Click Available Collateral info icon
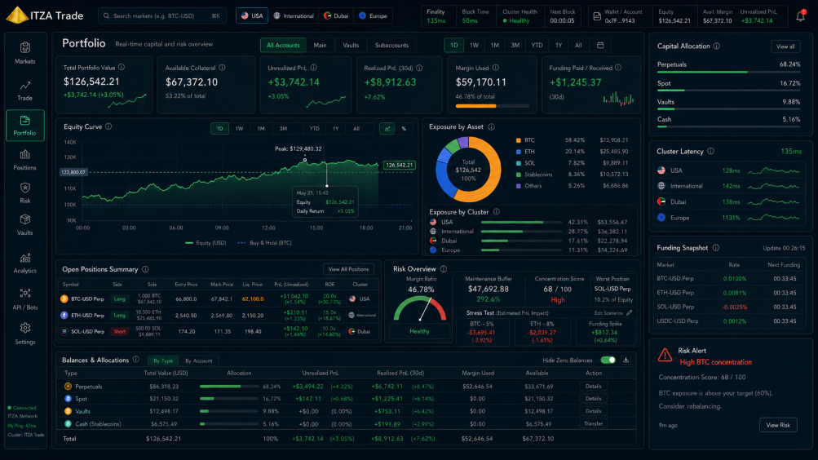The image size is (818, 460). 222,68
